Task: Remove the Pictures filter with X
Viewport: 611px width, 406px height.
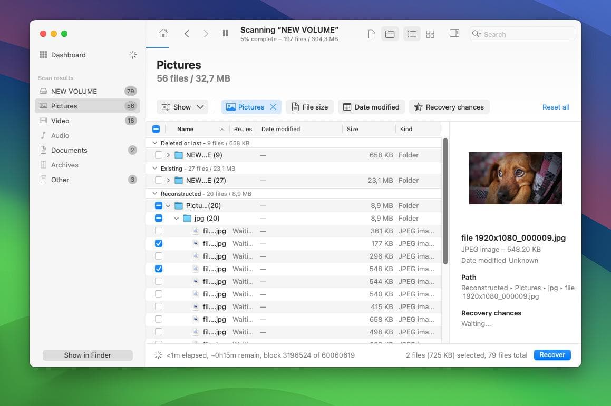Action: coord(273,107)
